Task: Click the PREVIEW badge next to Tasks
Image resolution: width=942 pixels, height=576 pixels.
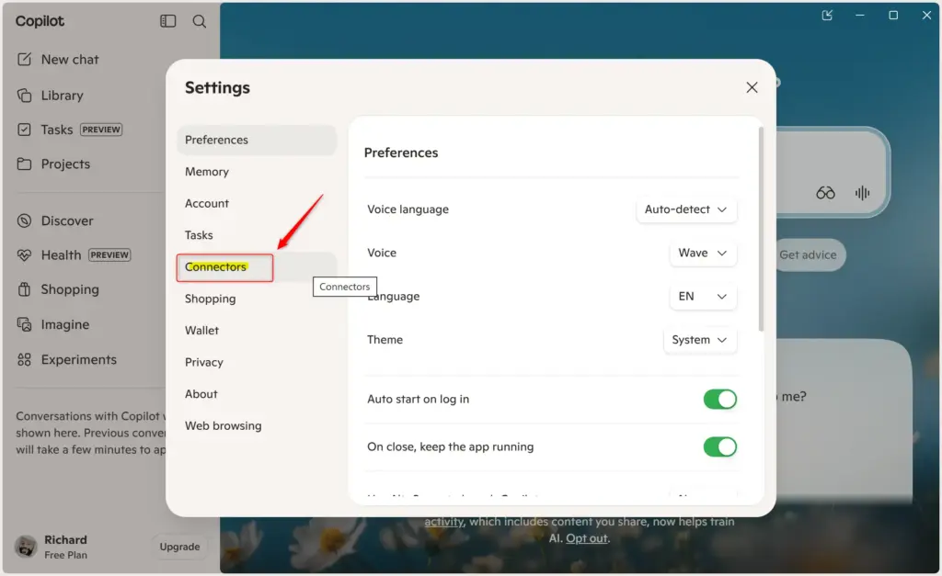Action: [101, 130]
